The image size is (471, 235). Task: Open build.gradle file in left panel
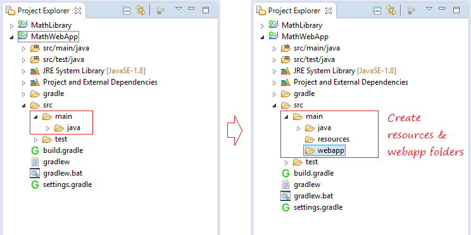click(x=63, y=150)
